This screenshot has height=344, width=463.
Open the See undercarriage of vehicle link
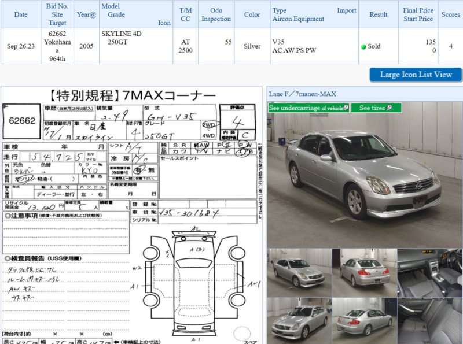pos(306,108)
